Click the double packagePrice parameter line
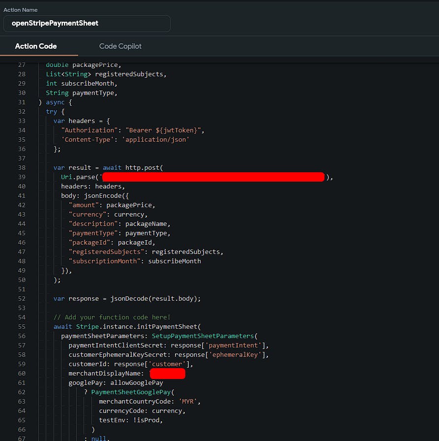 tap(83, 65)
